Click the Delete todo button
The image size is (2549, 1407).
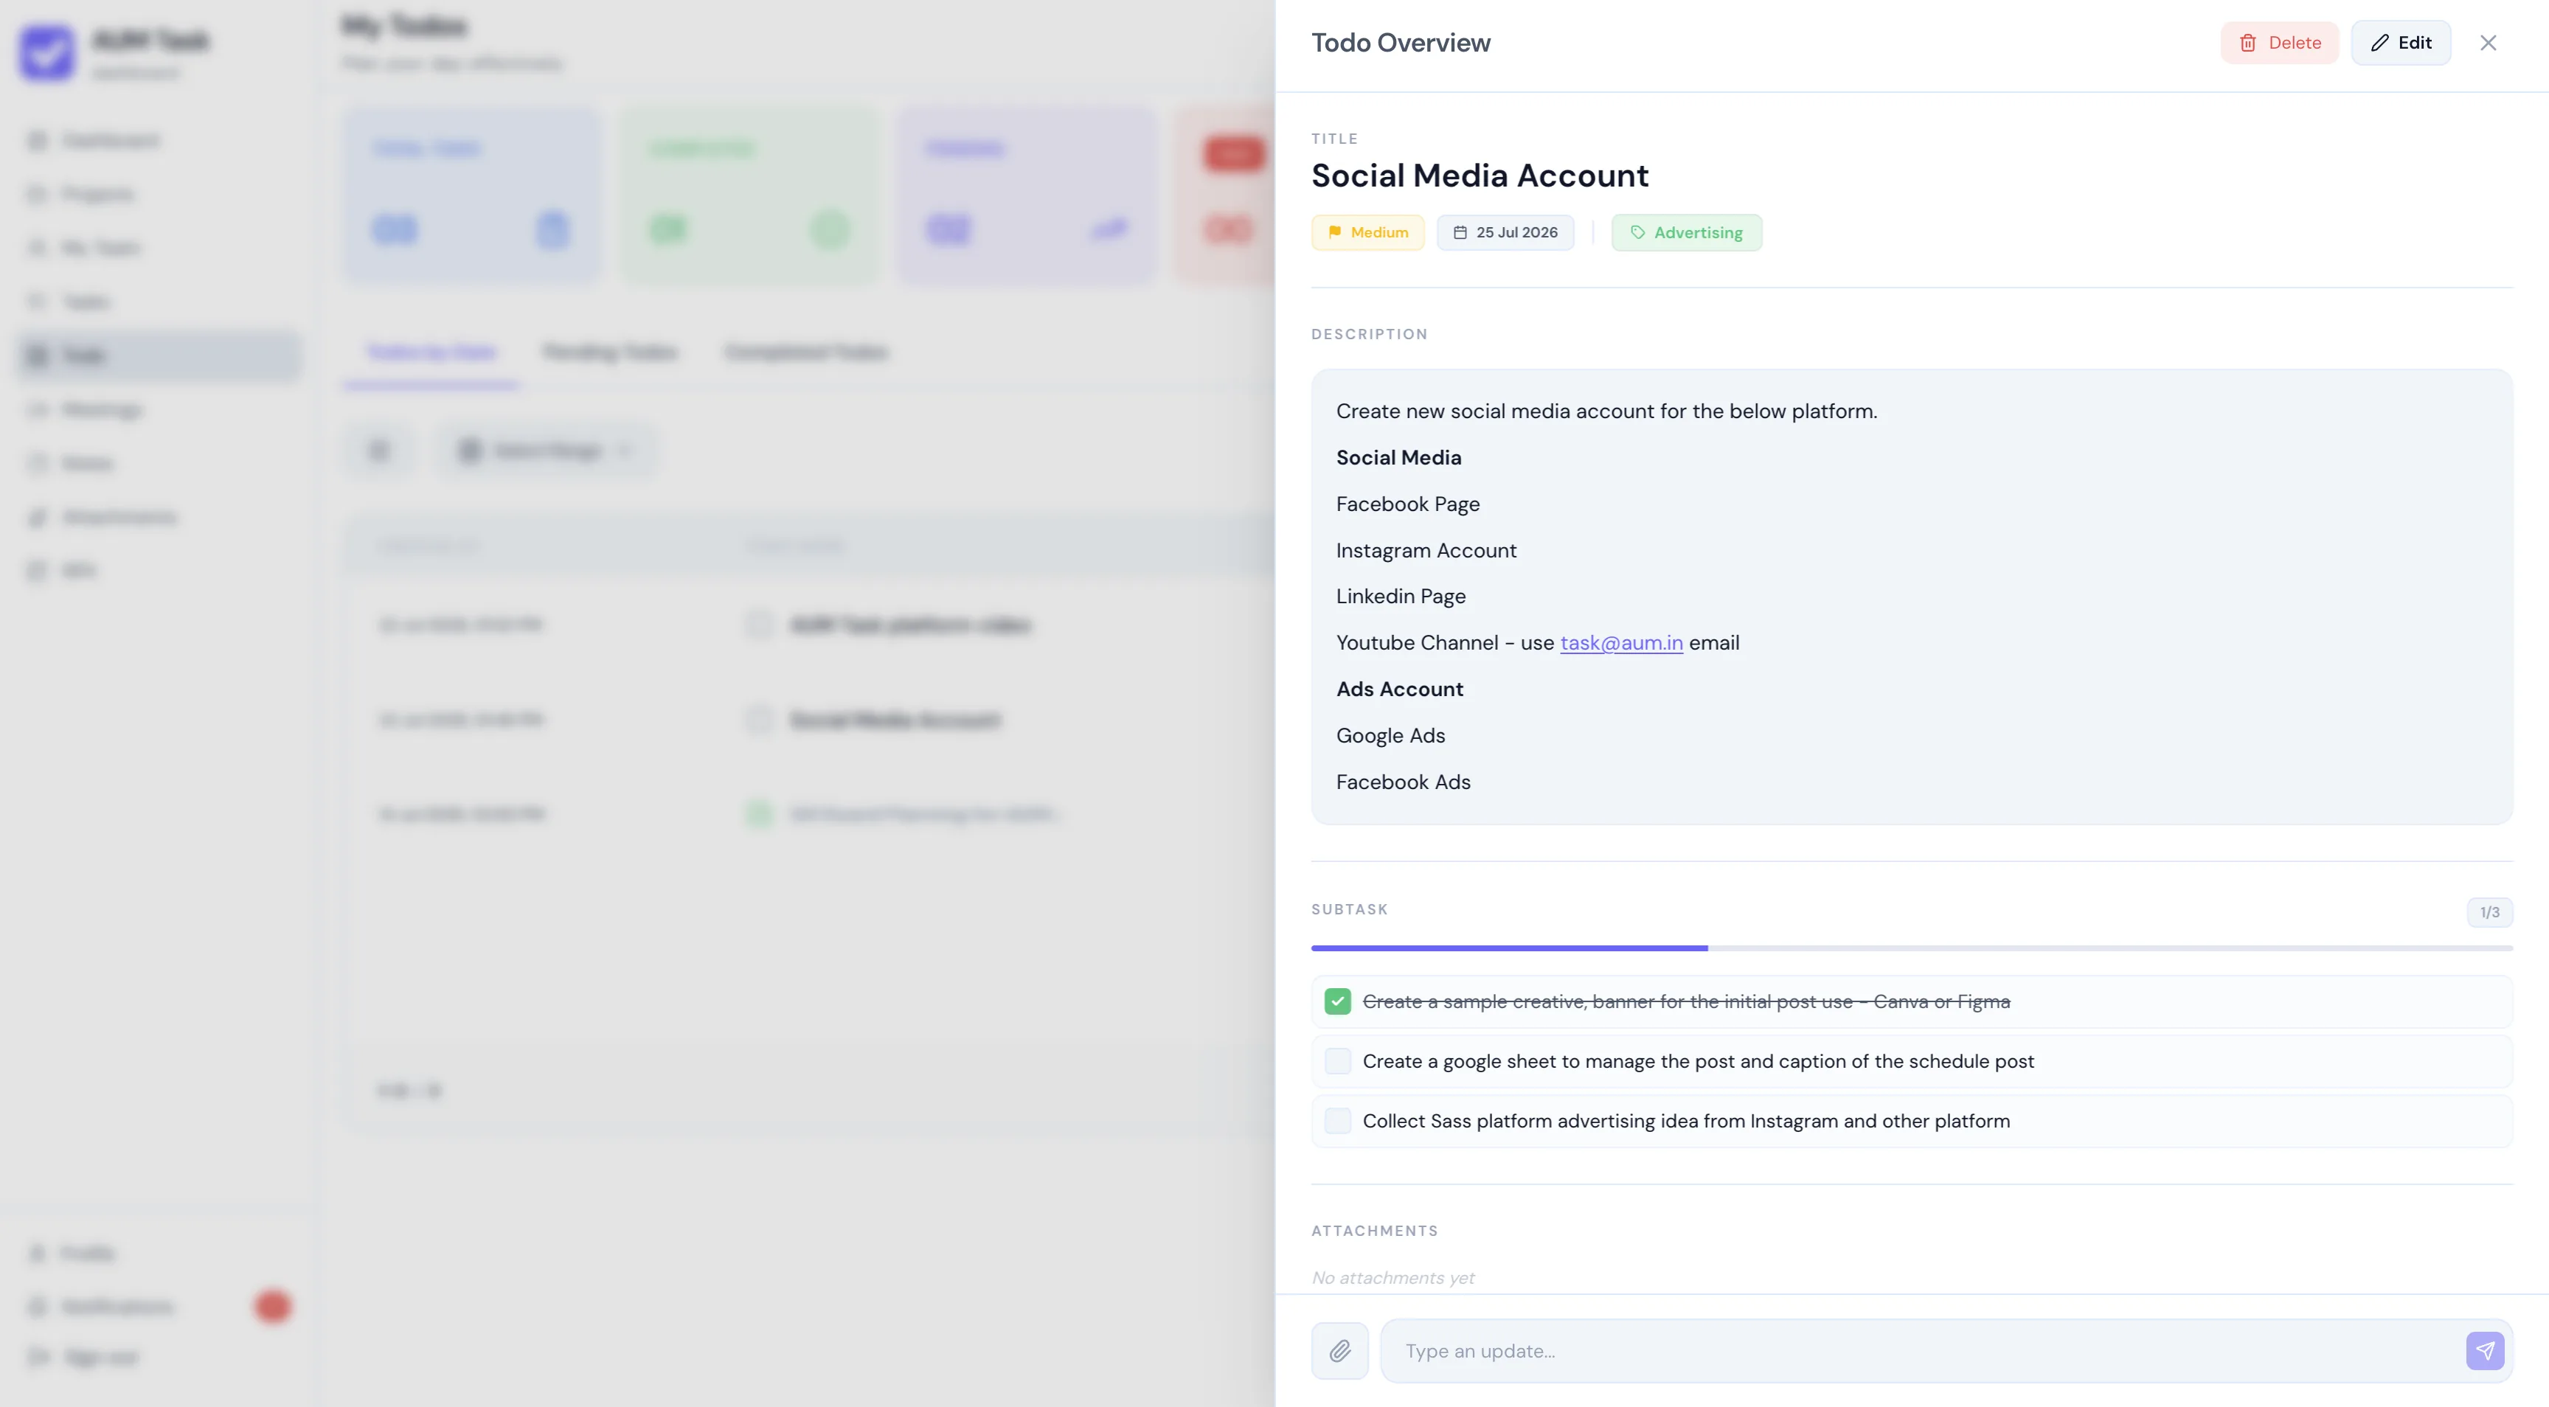point(2279,43)
